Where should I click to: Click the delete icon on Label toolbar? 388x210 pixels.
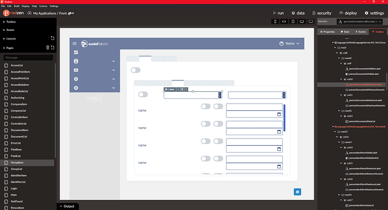tap(182, 89)
